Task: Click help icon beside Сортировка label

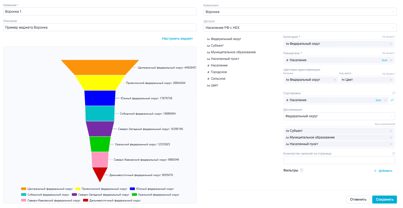Action: pos(393,93)
